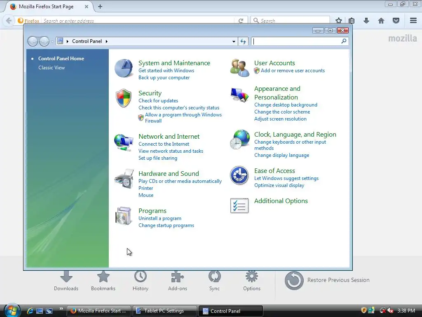Viewport: 422px width, 317px height.
Task: Click the User Accounts people icon
Action: 239,68
